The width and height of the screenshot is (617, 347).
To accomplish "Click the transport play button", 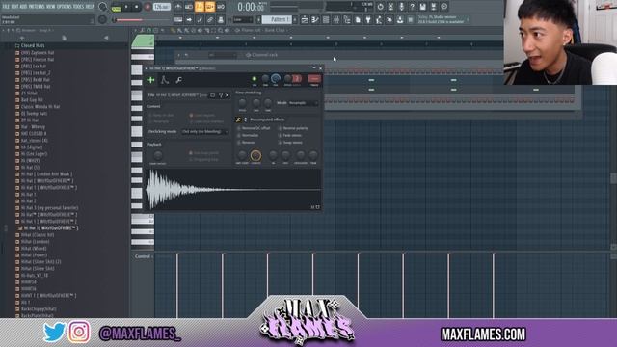I will pos(126,7).
